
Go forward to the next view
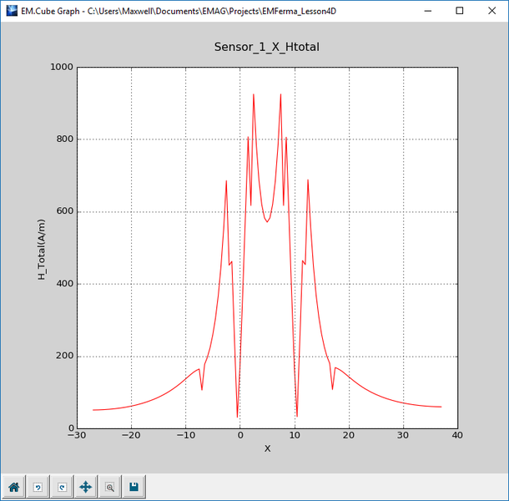tap(61, 486)
